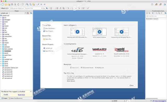167x102 pixels.
Task: Click the Scenario column header
Action: coord(156,19)
